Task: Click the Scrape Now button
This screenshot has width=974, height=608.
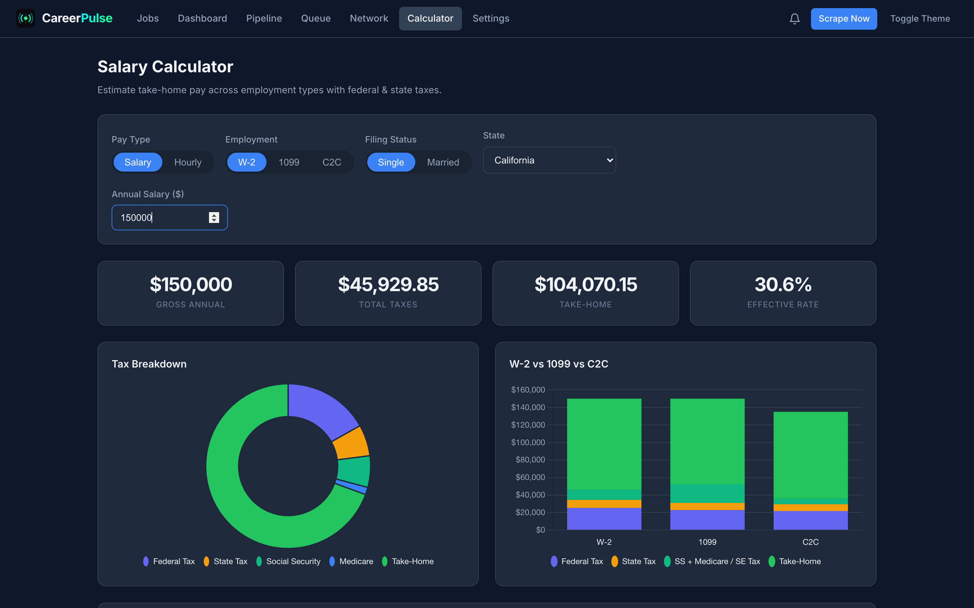Action: pyautogui.click(x=844, y=19)
